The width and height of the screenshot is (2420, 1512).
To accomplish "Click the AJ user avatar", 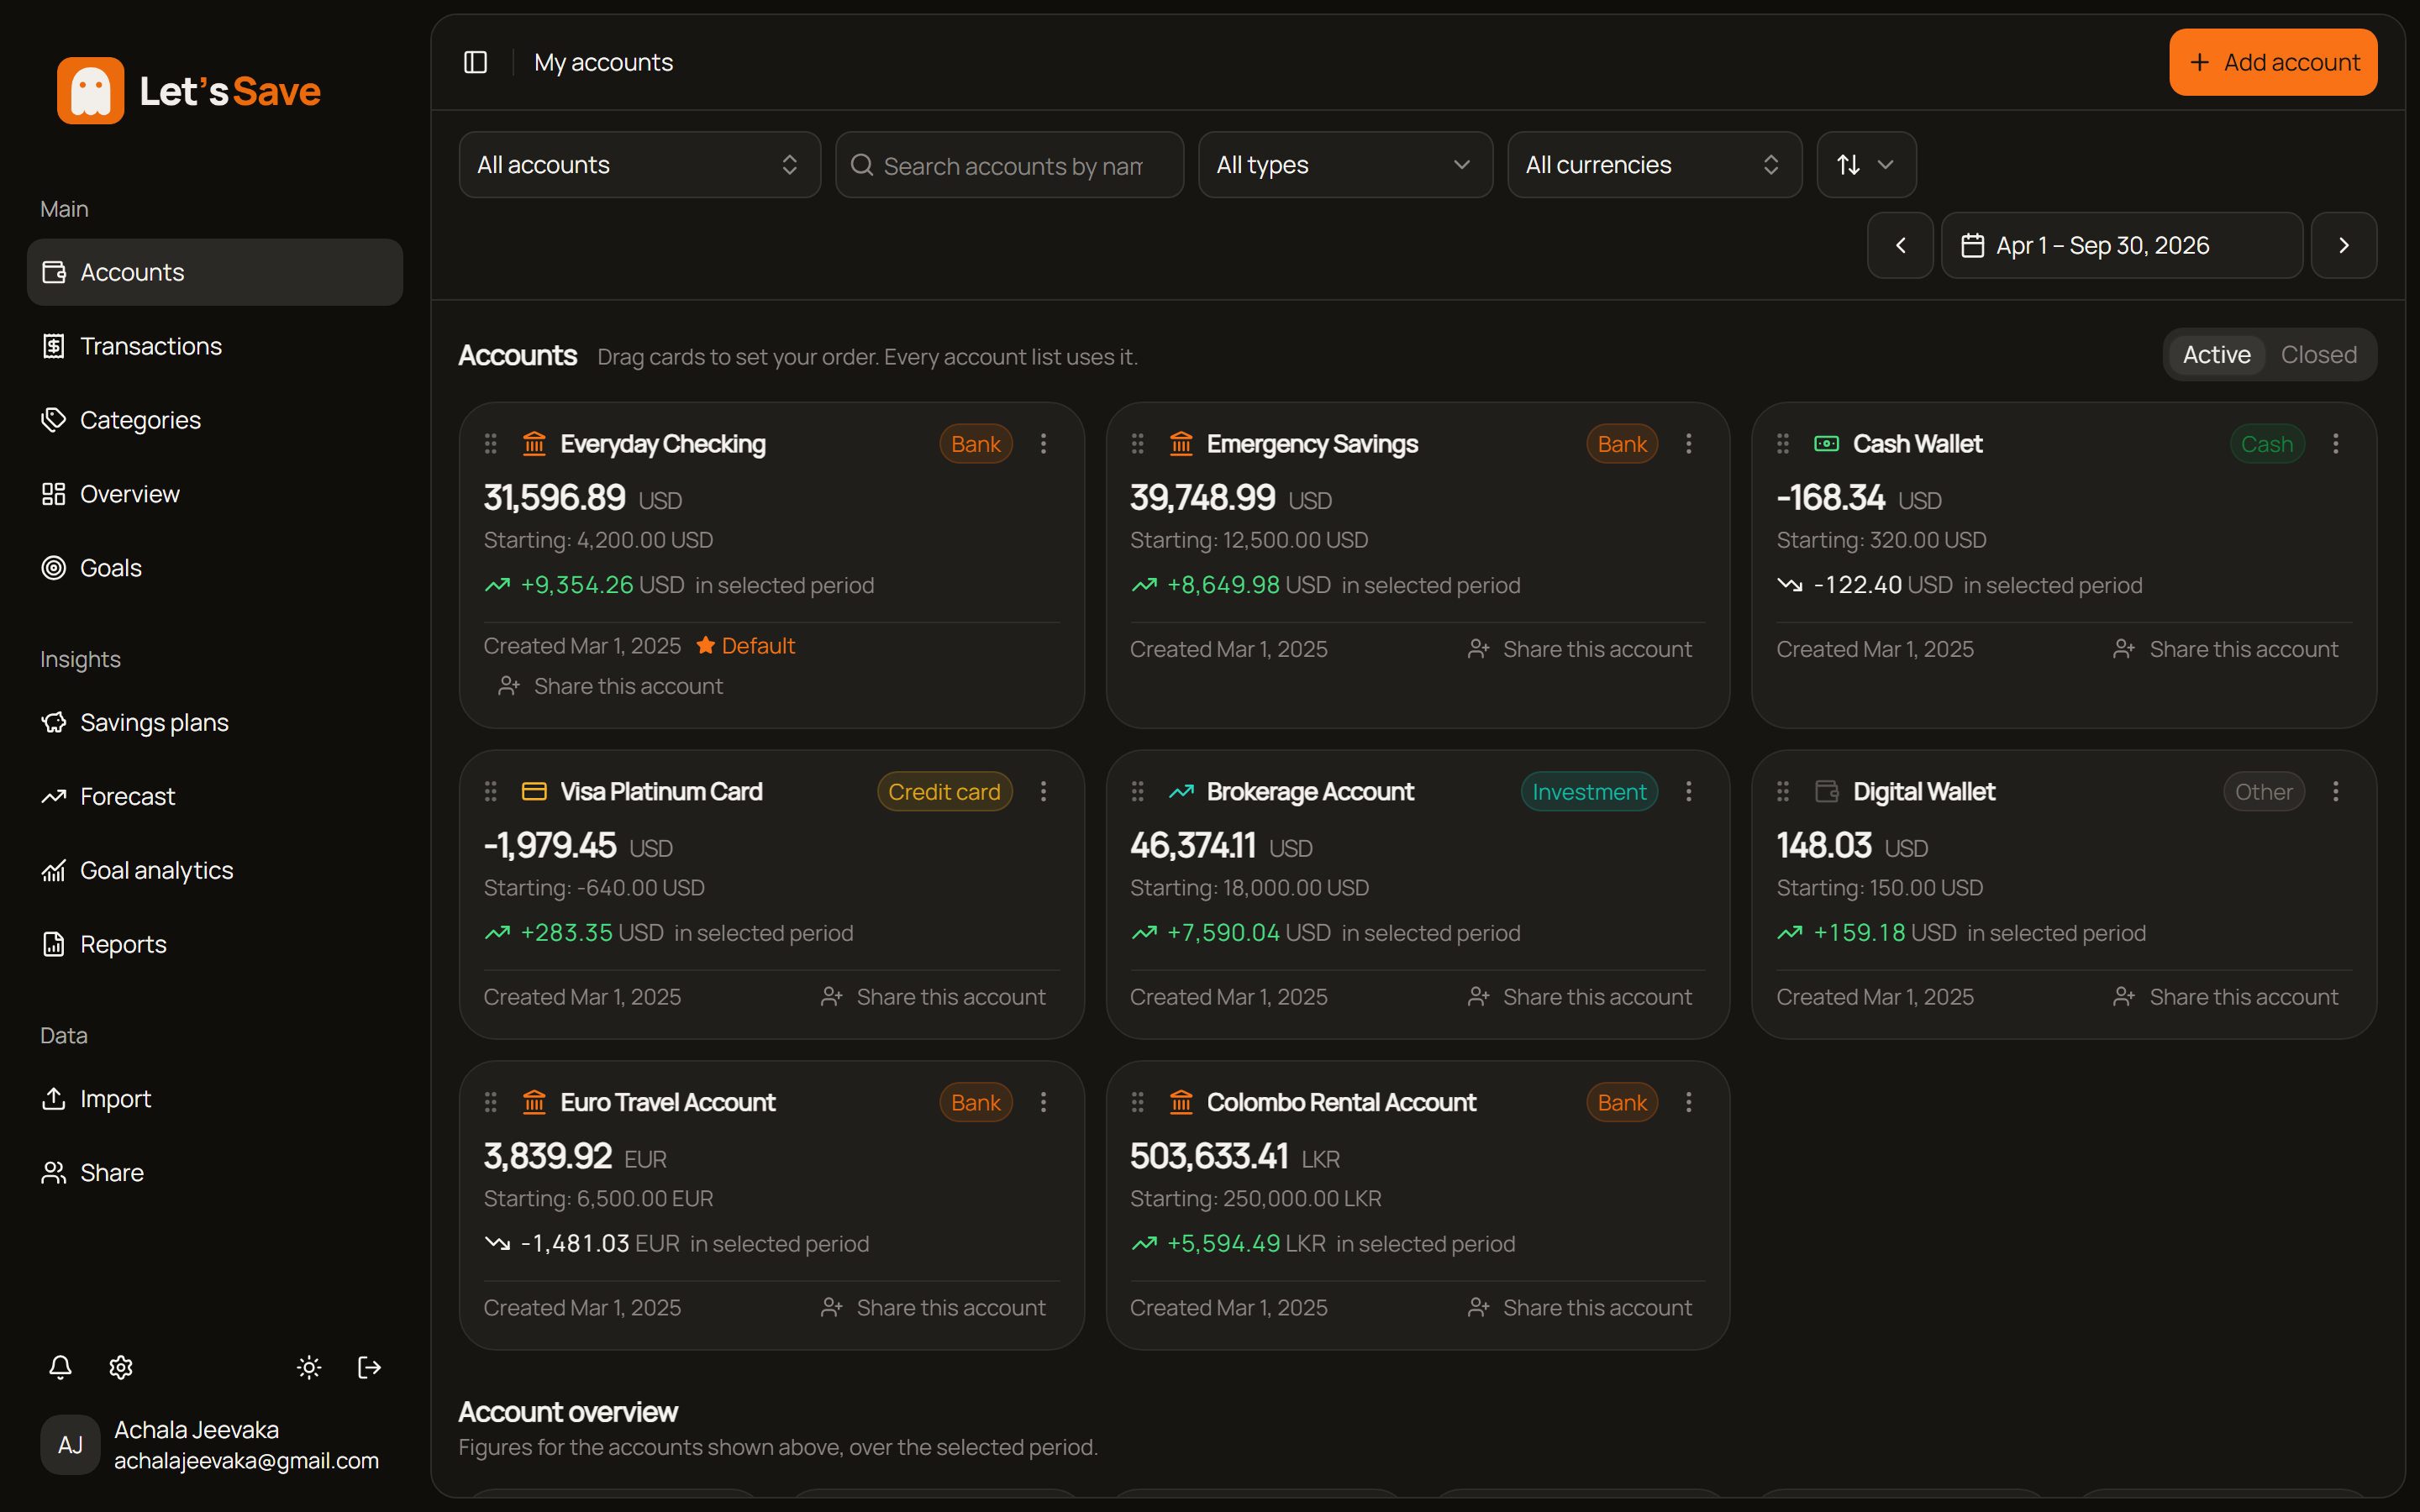I will tap(70, 1444).
